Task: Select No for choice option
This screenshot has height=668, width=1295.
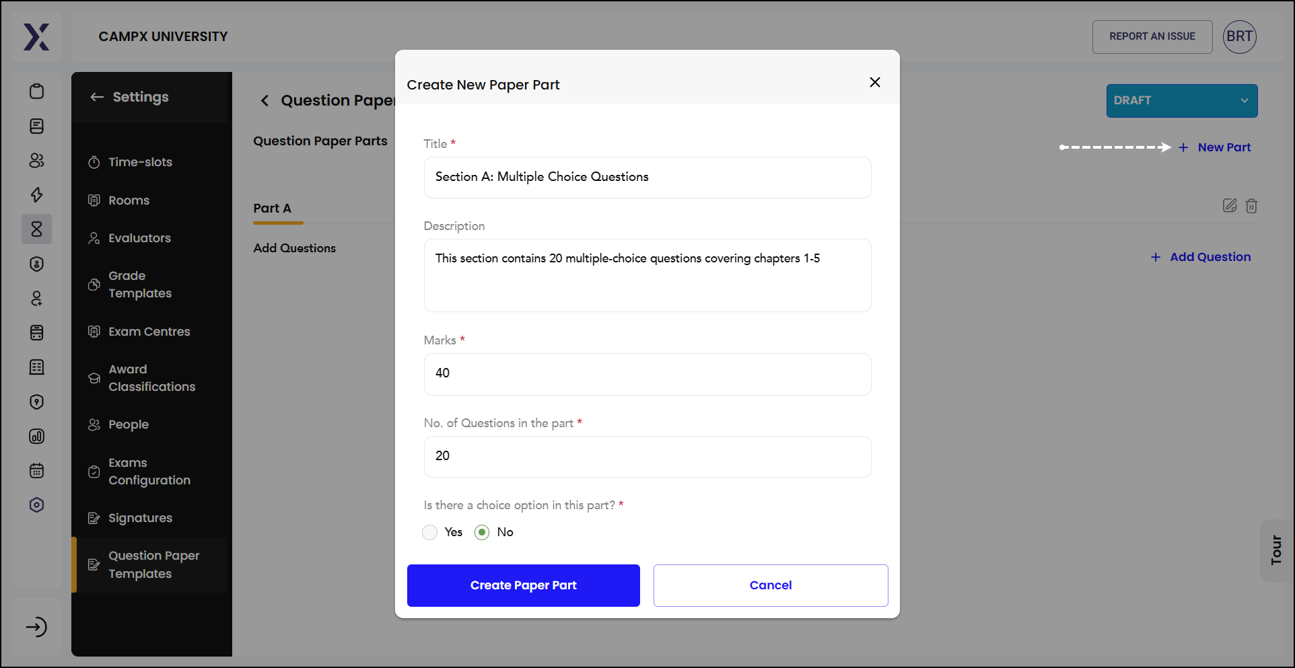Action: (x=482, y=532)
